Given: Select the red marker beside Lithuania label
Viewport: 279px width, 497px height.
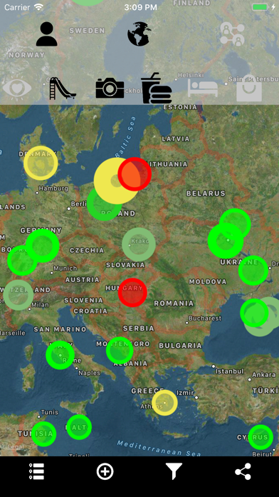Looking at the screenshot, I should [x=135, y=174].
